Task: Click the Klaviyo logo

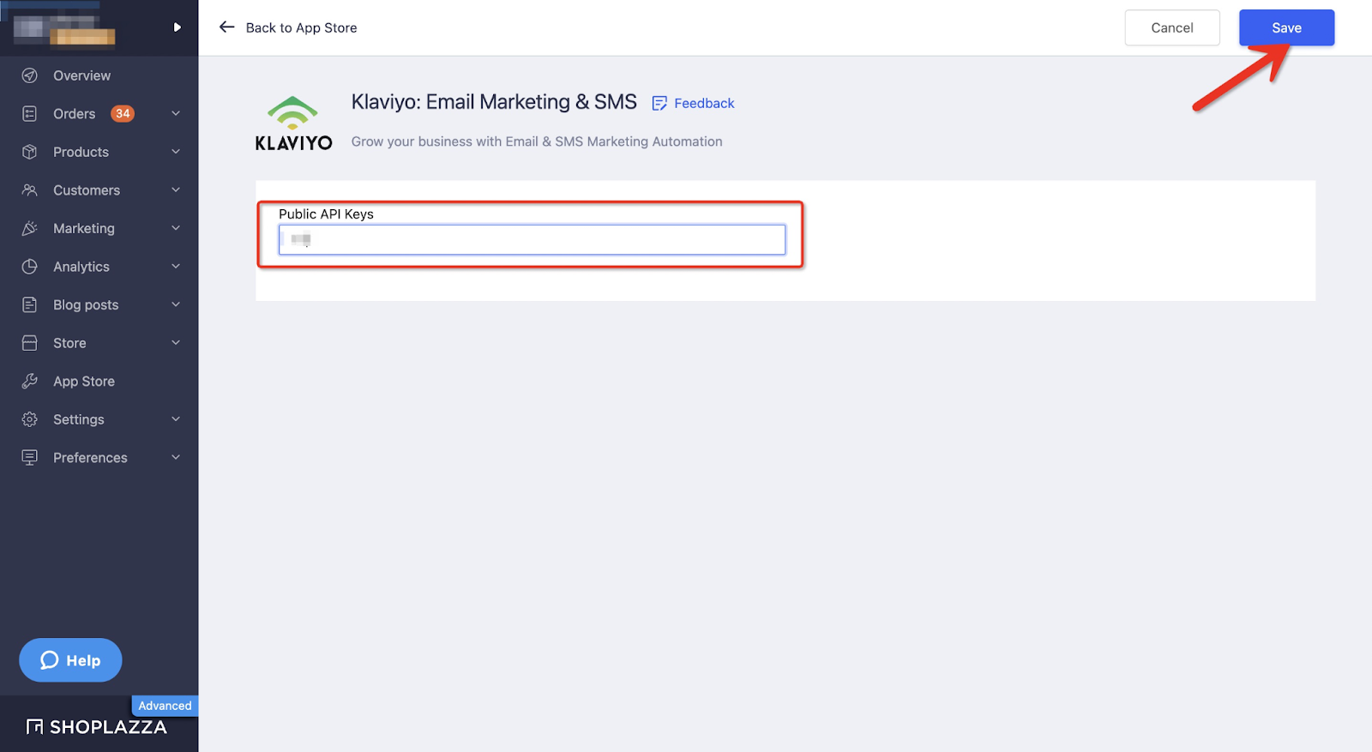Action: click(293, 123)
